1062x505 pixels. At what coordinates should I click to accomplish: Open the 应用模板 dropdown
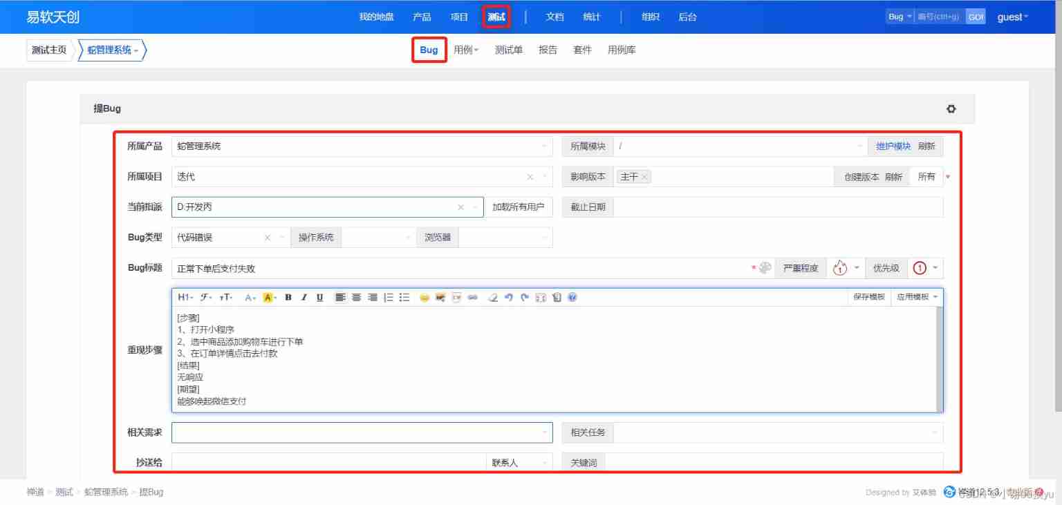click(917, 297)
